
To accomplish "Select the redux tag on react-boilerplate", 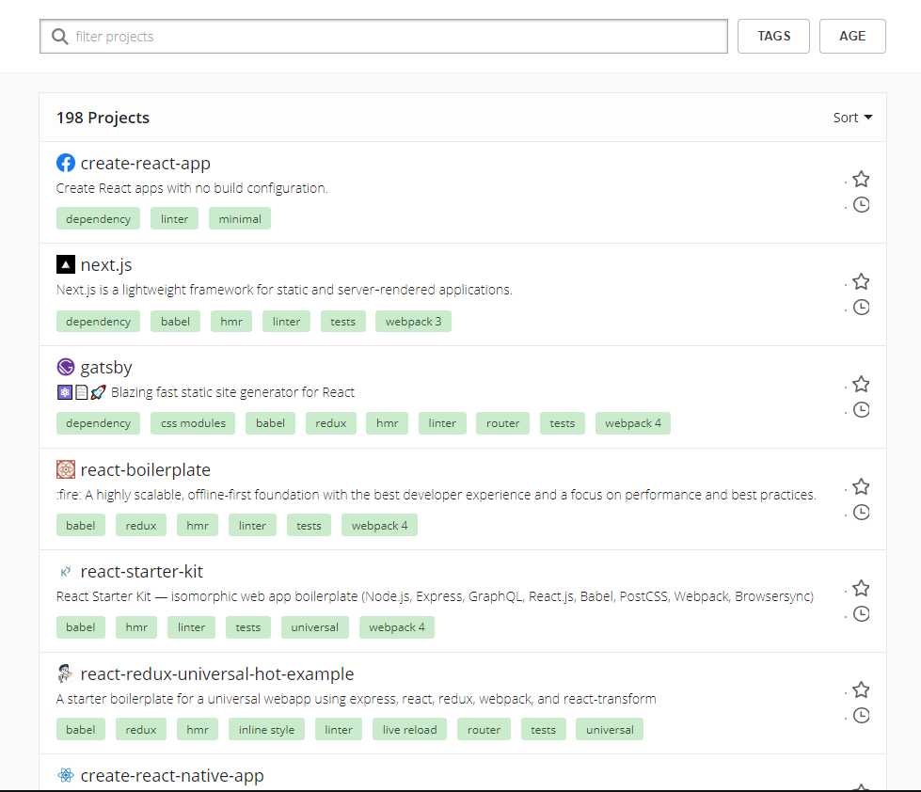I will click(141, 526).
